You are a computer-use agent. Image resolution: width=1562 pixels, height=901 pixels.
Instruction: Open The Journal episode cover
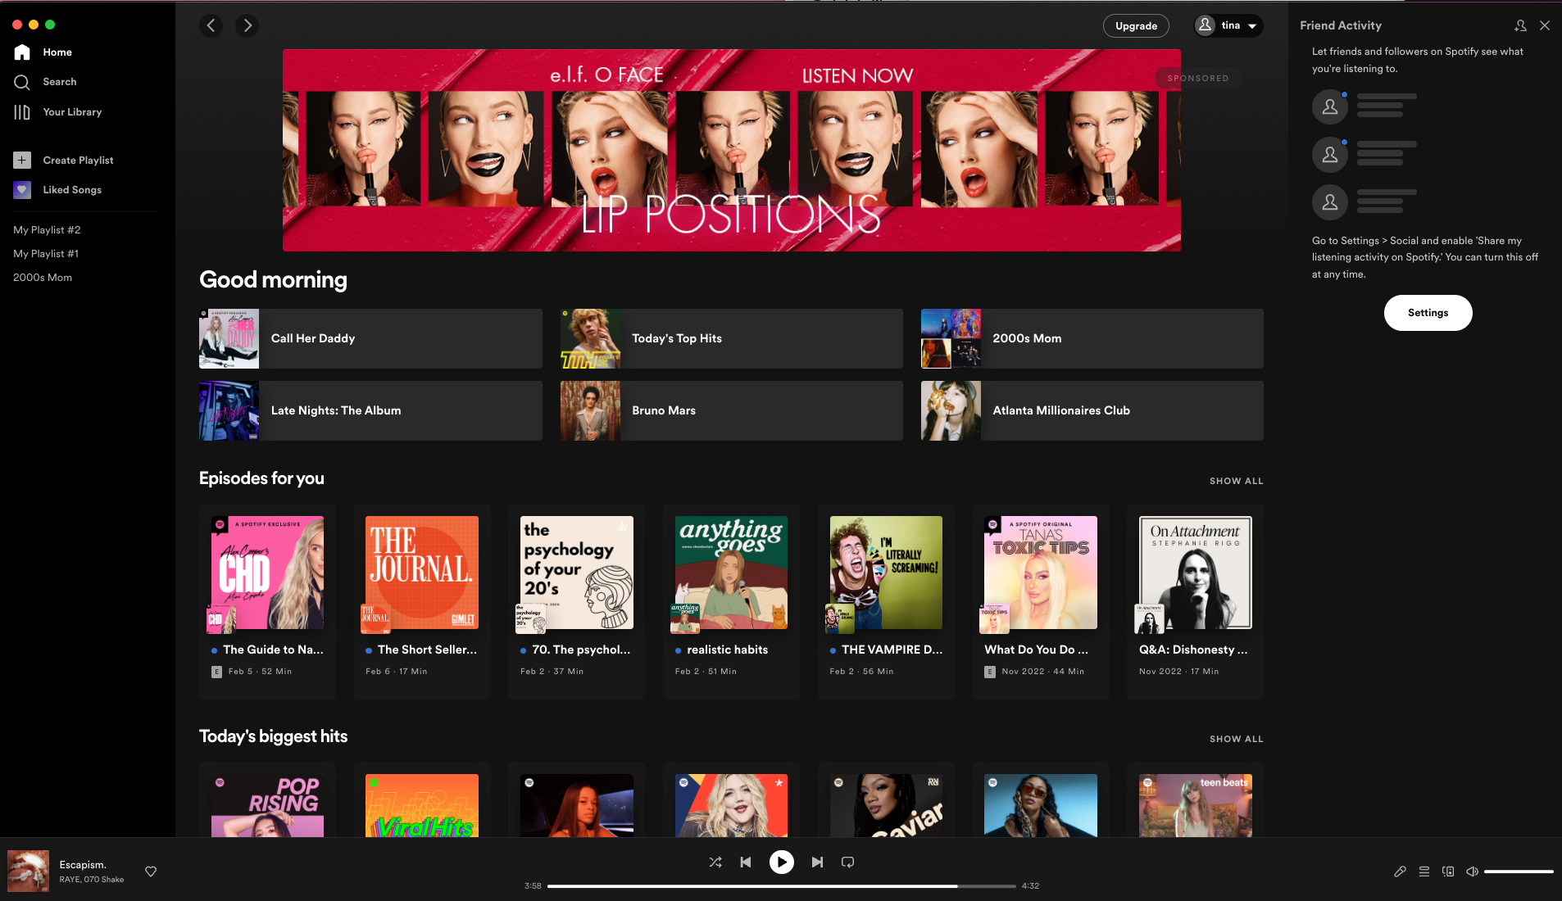(x=422, y=573)
